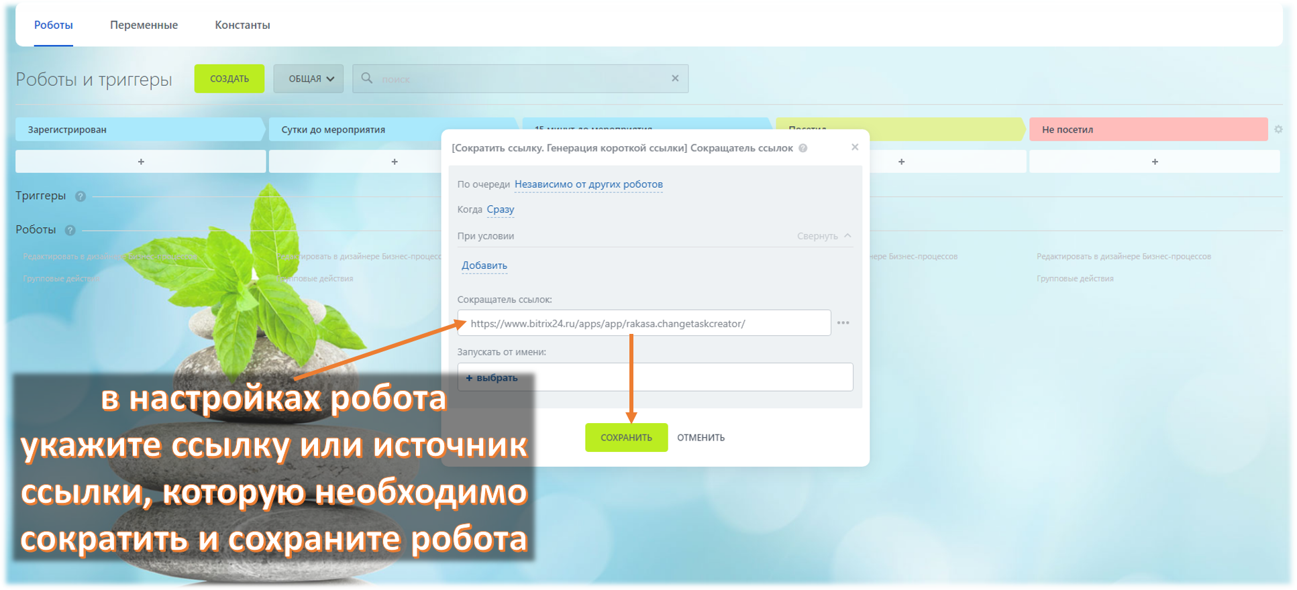Click the Добавить condition link
1297x590 pixels.
484,265
